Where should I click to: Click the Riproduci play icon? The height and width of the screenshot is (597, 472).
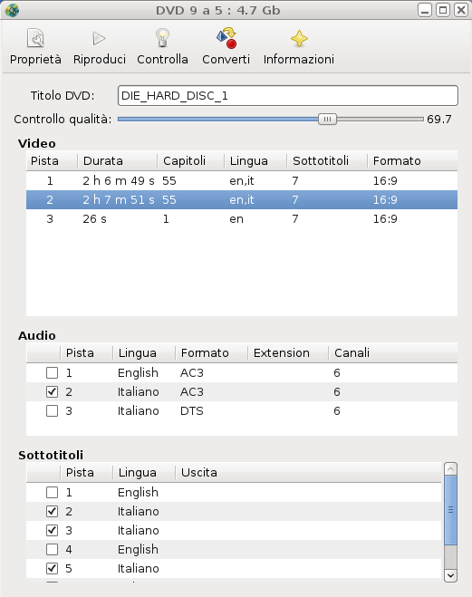99,38
